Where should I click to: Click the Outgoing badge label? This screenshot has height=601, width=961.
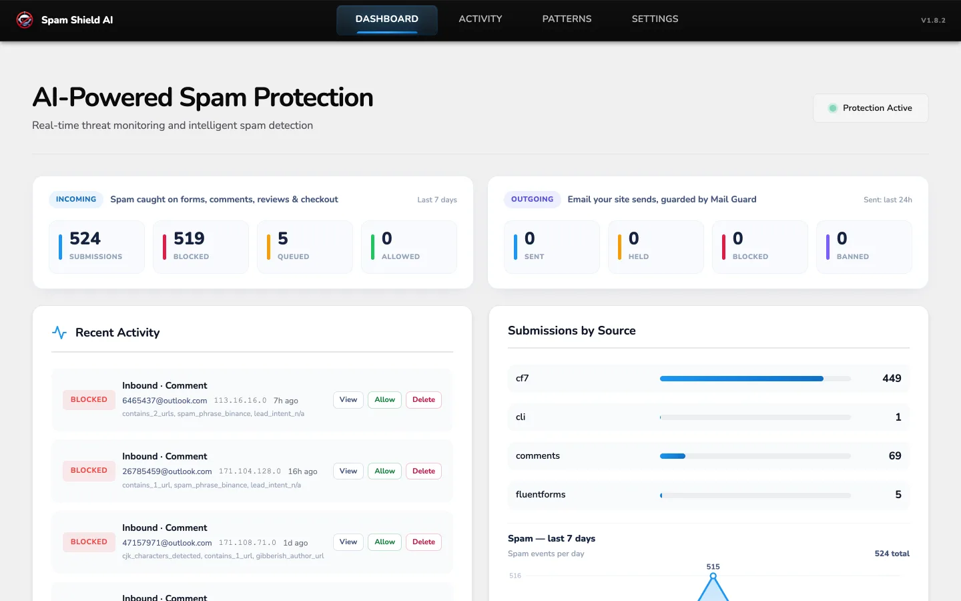[x=533, y=199]
